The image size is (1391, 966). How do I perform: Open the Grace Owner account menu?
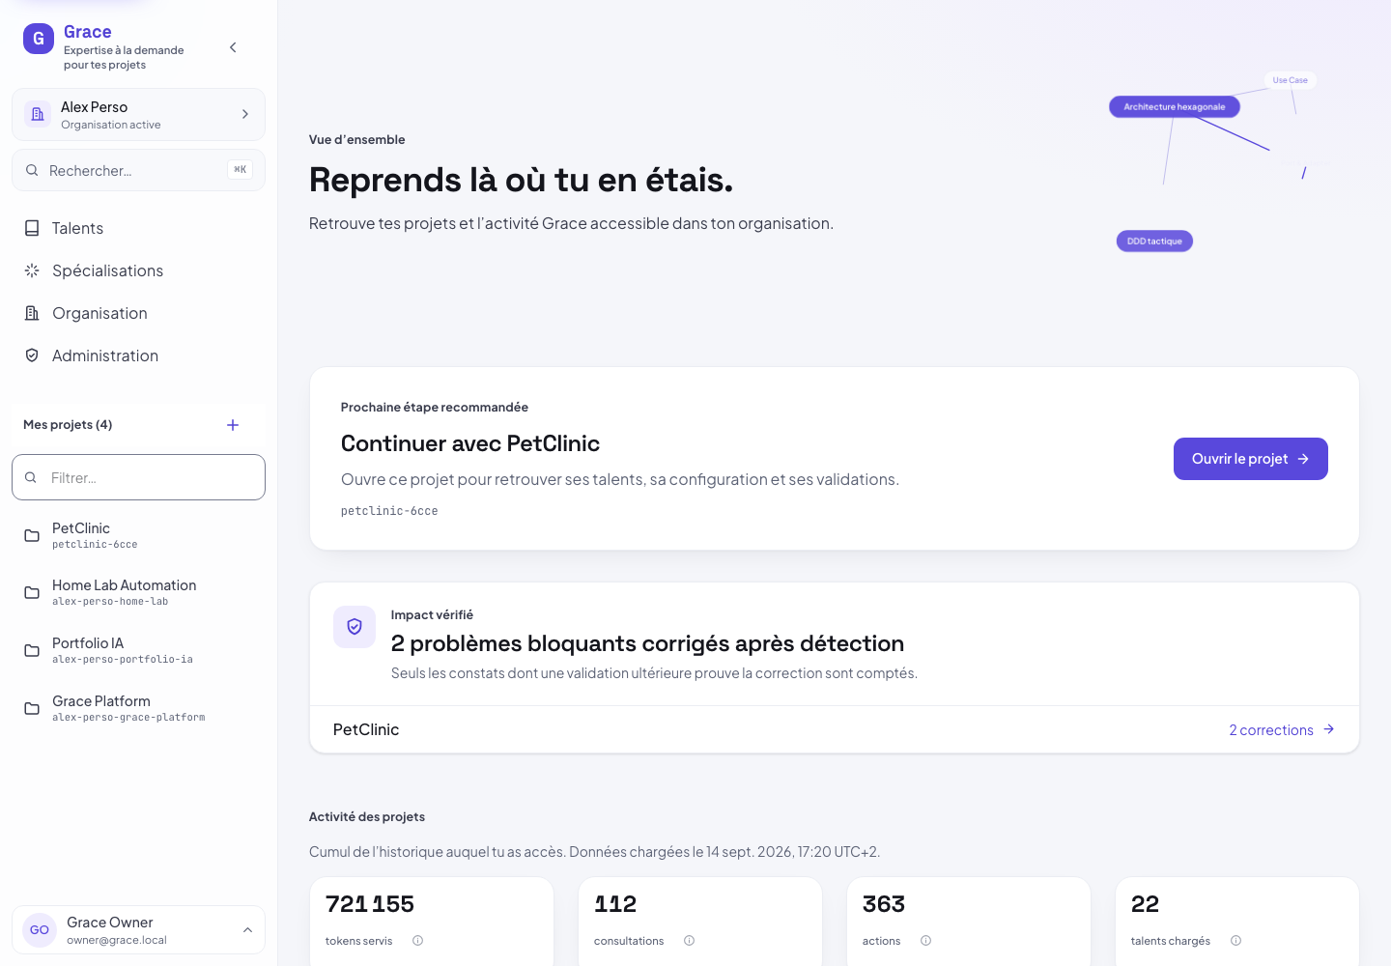[x=138, y=929]
